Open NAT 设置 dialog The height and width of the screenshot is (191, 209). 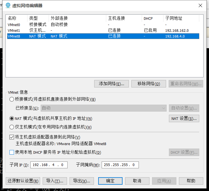184,118
